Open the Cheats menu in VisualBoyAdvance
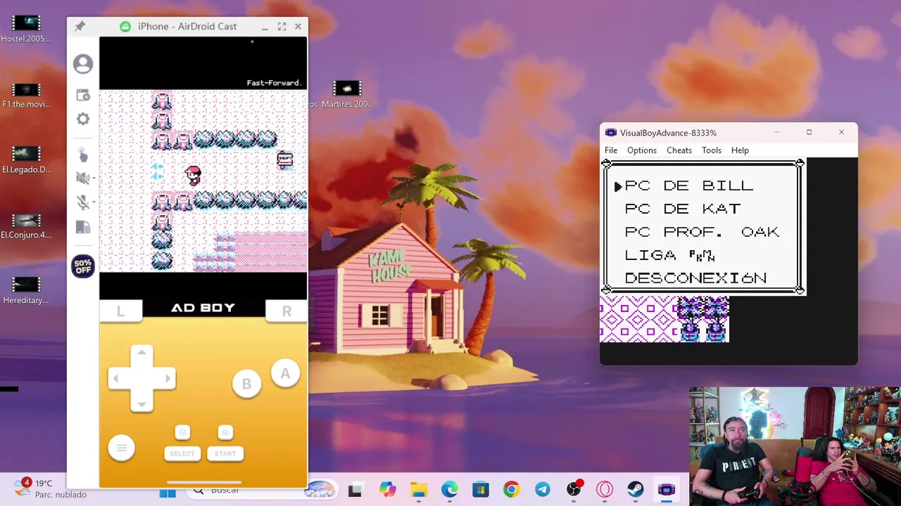 pos(679,150)
